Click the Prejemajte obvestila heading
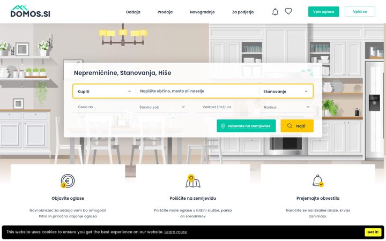Image resolution: width=386 pixels, height=241 pixels. (x=318, y=198)
